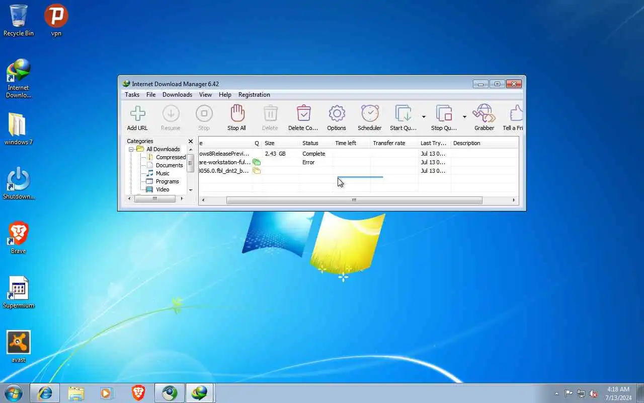Click yellow queue icon in third download row
The height and width of the screenshot is (403, 644).
click(x=257, y=171)
